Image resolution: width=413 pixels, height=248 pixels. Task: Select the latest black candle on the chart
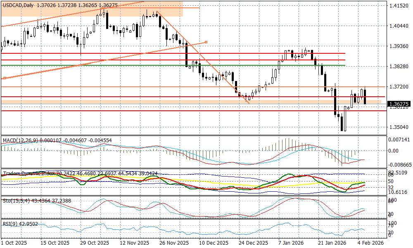coord(365,97)
